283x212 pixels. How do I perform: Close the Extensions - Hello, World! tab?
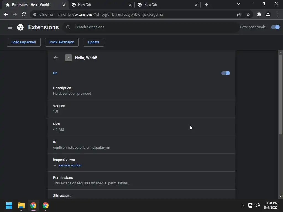64,5
